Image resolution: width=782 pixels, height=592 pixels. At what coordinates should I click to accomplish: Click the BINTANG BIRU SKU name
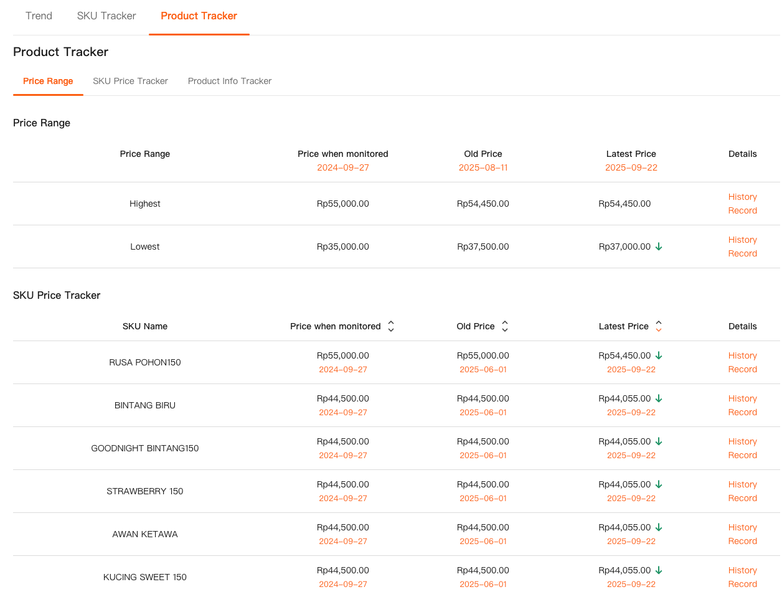pos(145,405)
